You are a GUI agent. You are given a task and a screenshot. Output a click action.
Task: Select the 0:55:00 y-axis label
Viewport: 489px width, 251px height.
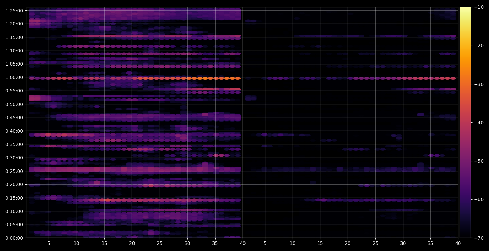[x=14, y=91]
